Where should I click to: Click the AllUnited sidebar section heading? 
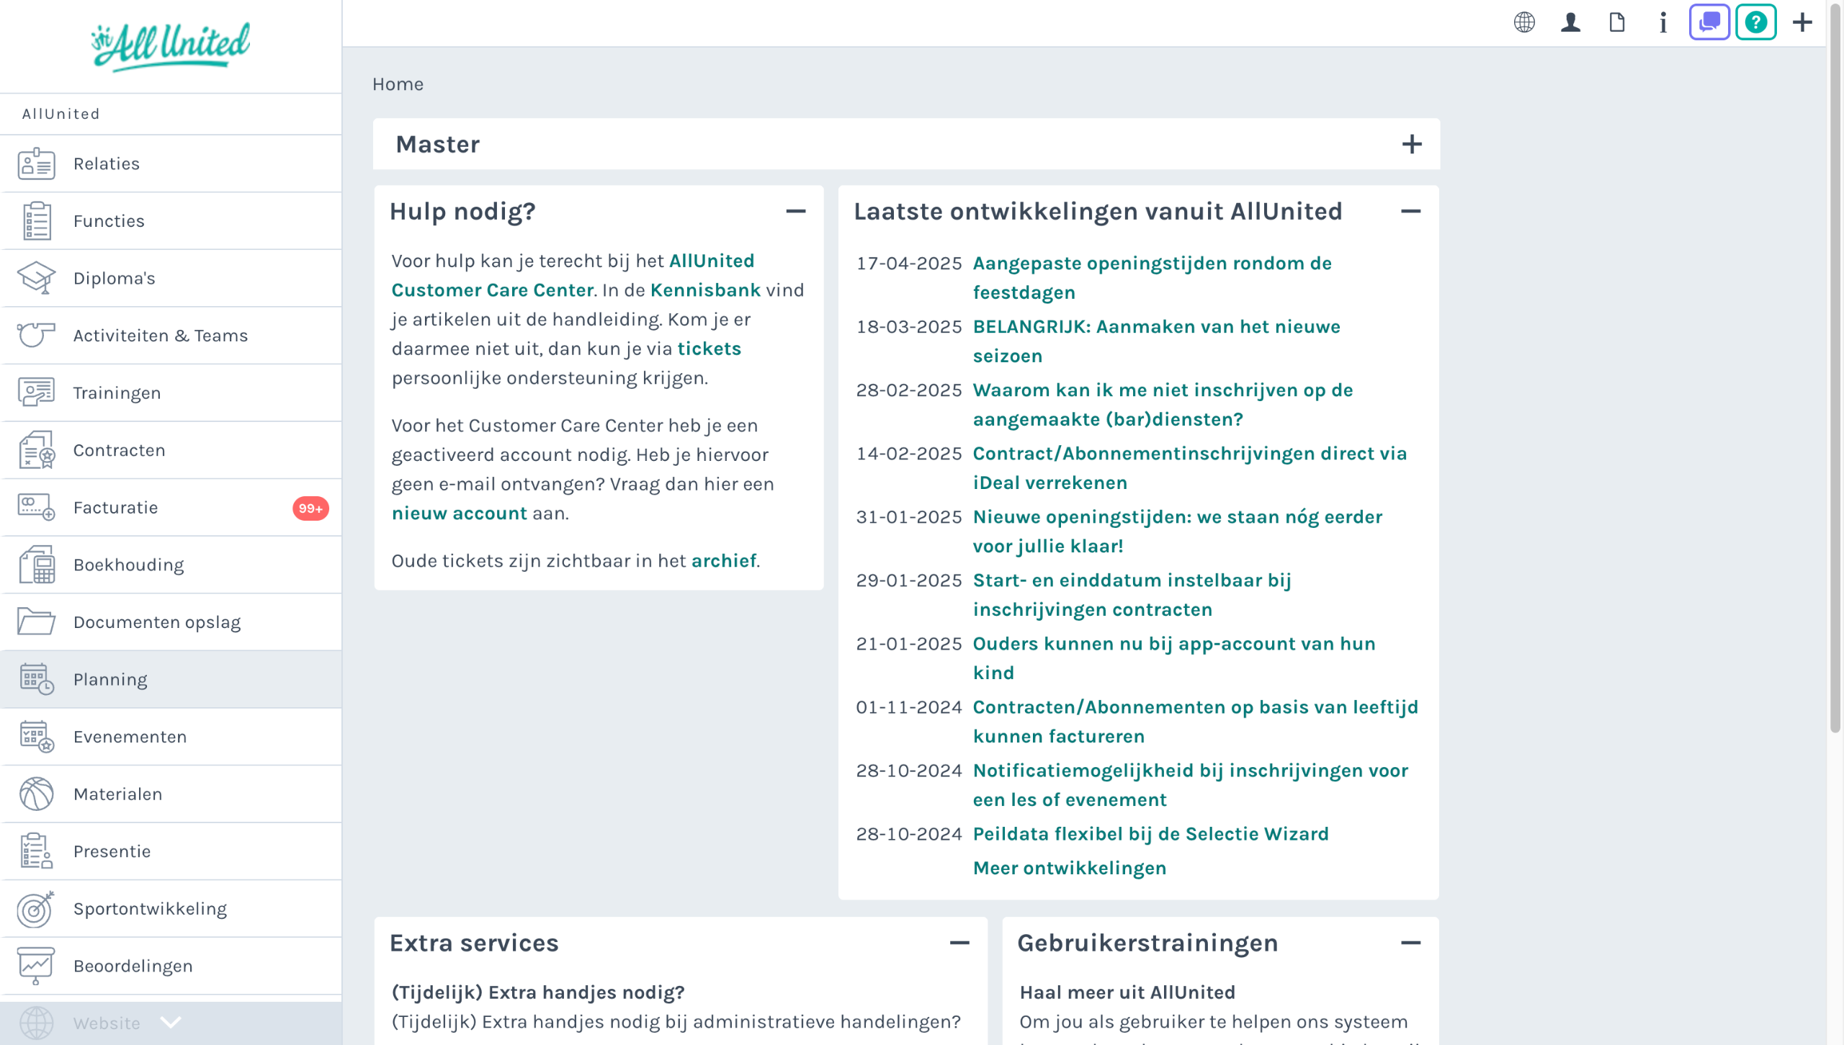[x=61, y=114]
